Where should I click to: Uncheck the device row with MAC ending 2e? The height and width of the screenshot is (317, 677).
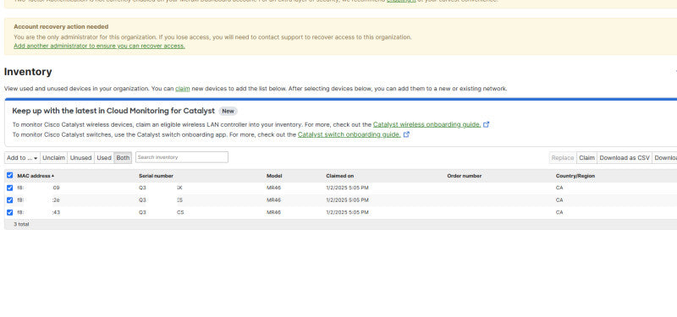tap(10, 200)
